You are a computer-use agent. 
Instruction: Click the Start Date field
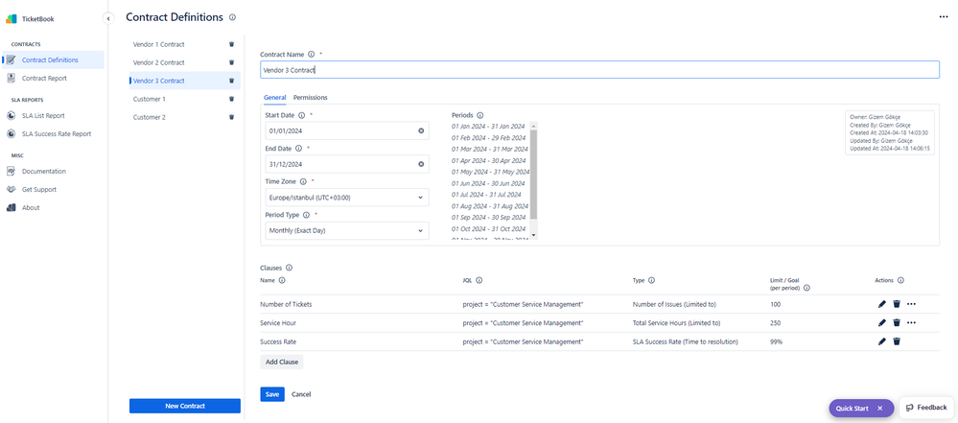[x=346, y=130]
